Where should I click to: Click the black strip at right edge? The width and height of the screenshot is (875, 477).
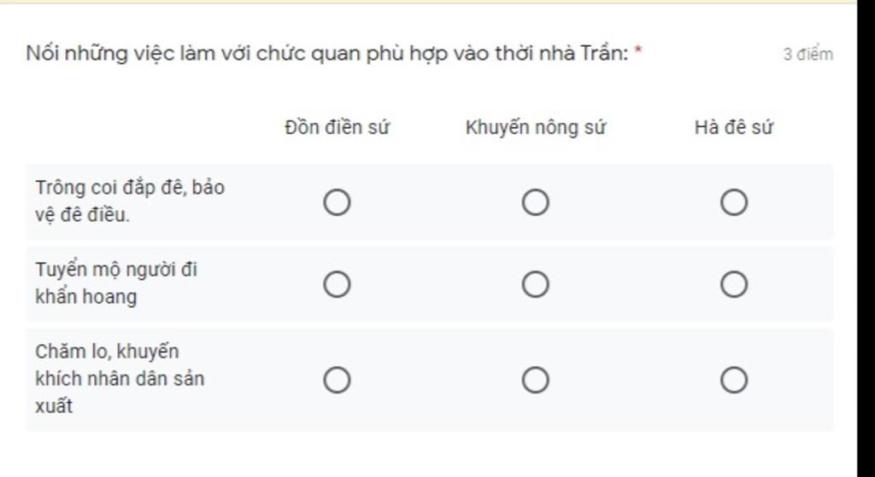click(x=866, y=239)
